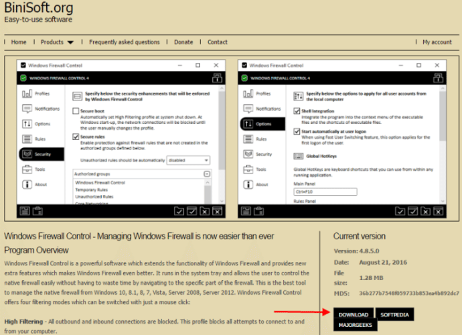Click first bottom-left icon in right window
The height and width of the screenshot is (335, 462).
click(x=246, y=211)
